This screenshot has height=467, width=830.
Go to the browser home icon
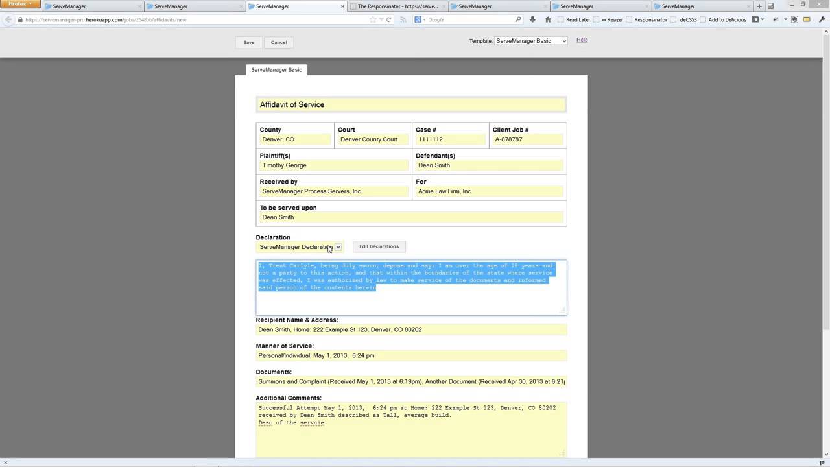pos(548,19)
